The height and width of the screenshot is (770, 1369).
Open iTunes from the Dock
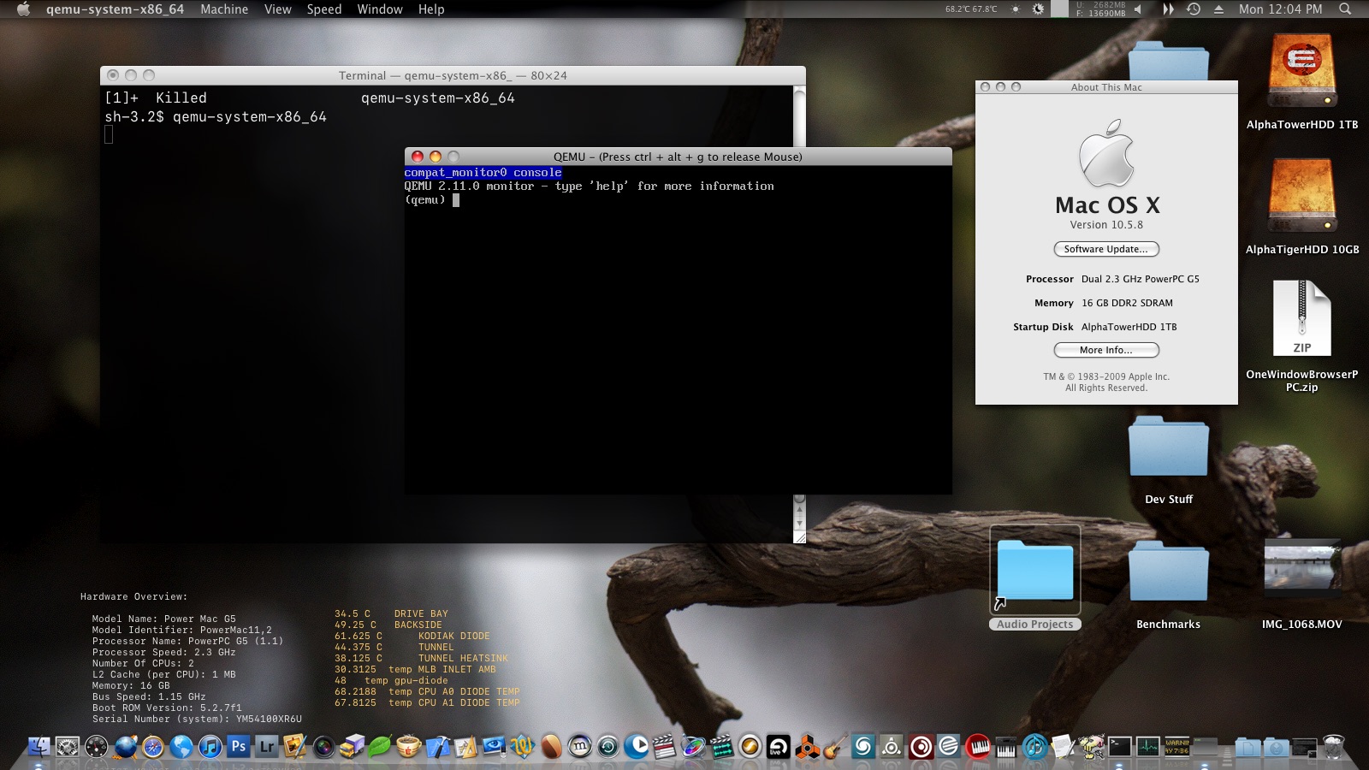(x=210, y=747)
